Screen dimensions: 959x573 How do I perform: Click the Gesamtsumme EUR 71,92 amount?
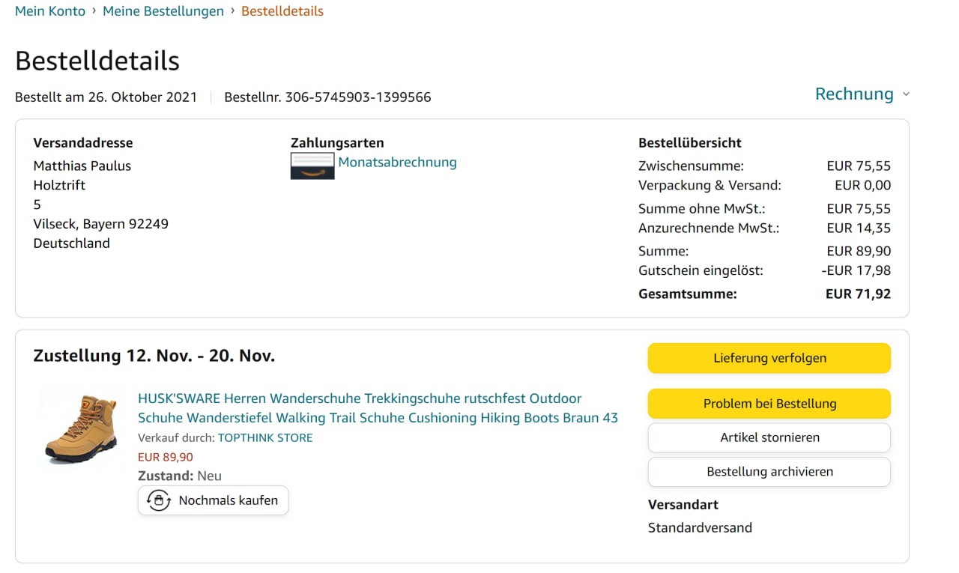858,294
